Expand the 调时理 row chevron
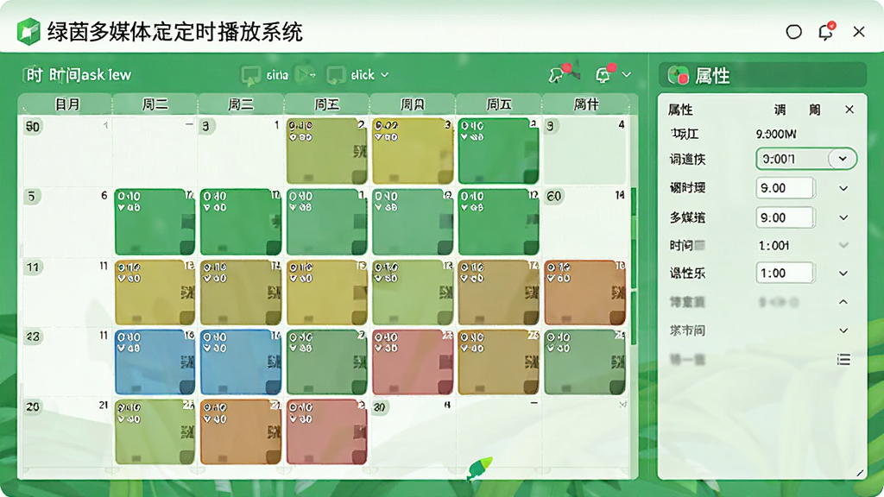 pyautogui.click(x=843, y=188)
